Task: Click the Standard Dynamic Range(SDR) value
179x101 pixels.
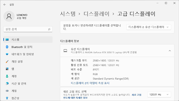Action: click(111, 79)
